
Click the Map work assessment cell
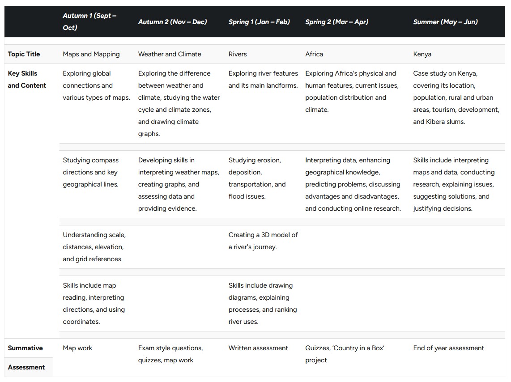click(x=77, y=348)
